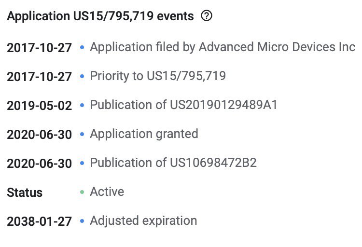362x247 pixels.
Task: Open Publication of US10698472B2 link
Action: tap(173, 163)
